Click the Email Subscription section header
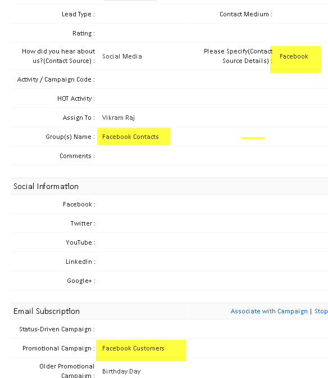 click(47, 311)
